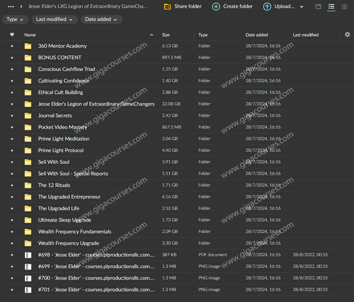Switch to grid thumbnail view layout
The height and width of the screenshot is (302, 354).
pos(344,7)
